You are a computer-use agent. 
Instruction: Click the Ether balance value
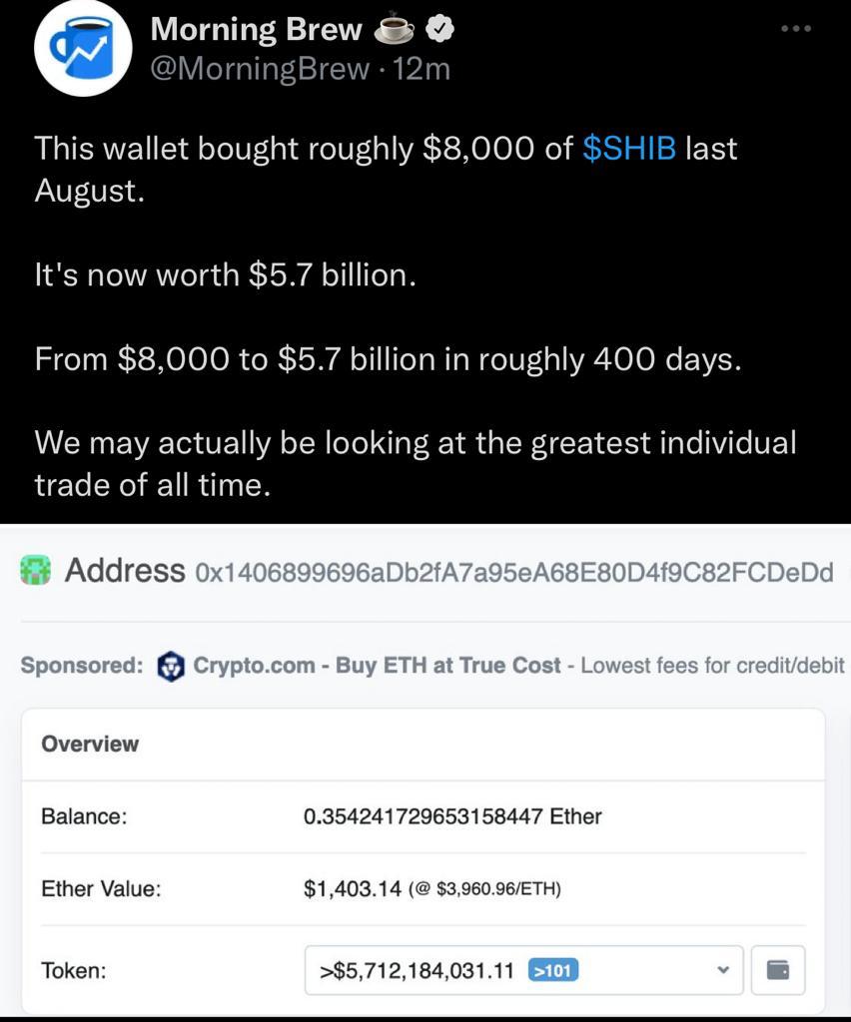click(451, 816)
